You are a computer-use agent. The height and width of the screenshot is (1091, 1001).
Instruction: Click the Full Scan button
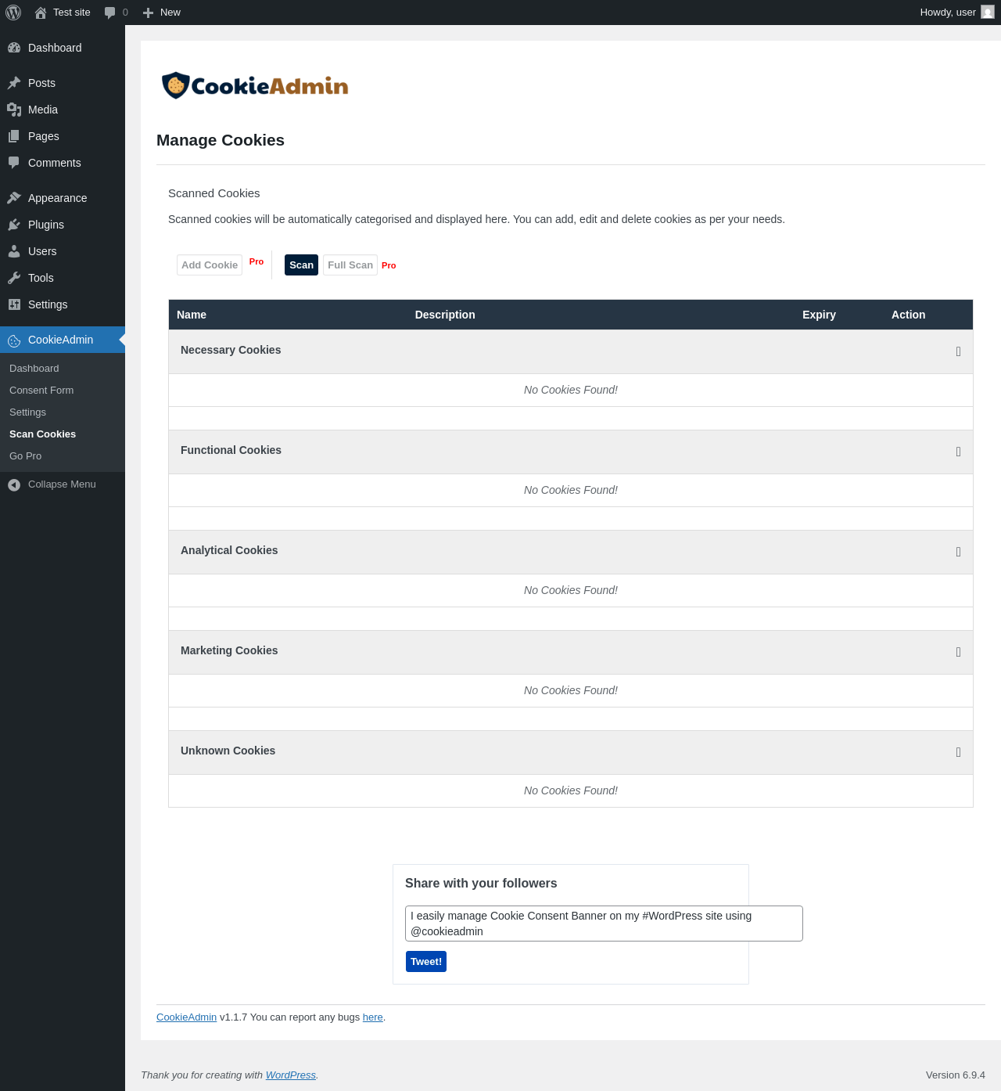pos(350,265)
